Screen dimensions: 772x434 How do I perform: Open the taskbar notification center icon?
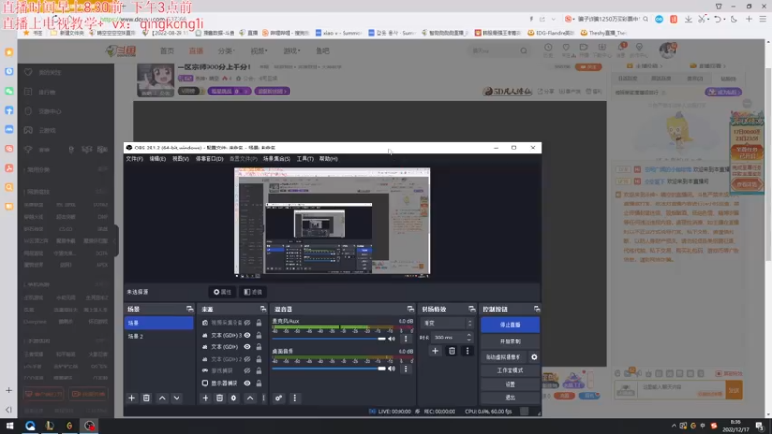click(759, 426)
